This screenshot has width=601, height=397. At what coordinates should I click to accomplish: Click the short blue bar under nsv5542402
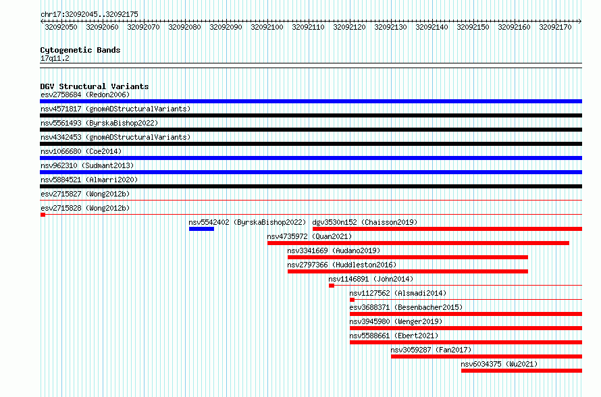[202, 229]
